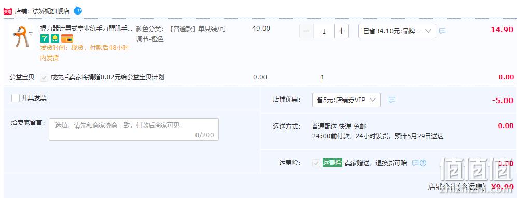Click the original unit price 49.00
The width and height of the screenshot is (517, 198).
(261, 29)
